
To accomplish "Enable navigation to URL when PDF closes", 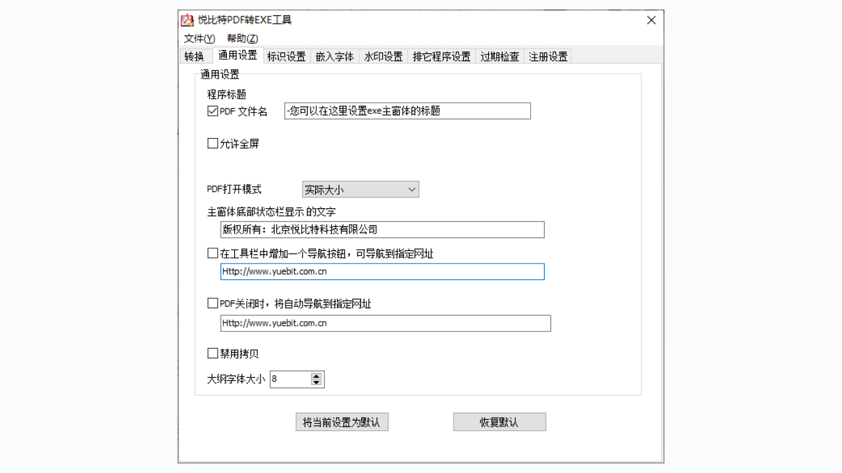I will [212, 303].
